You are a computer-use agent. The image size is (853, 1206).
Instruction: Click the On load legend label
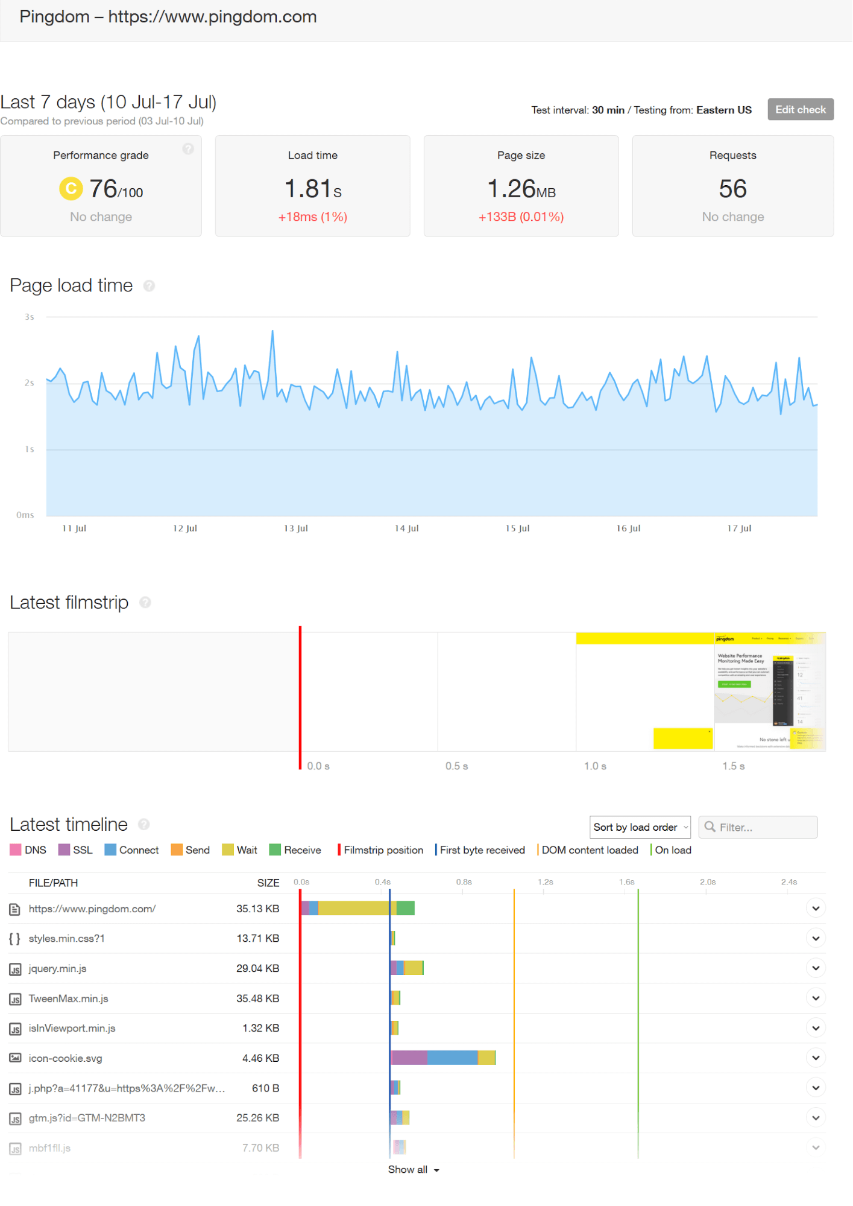(x=673, y=851)
